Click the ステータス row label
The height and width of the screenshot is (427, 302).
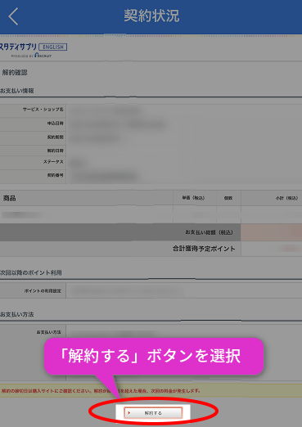coord(53,162)
